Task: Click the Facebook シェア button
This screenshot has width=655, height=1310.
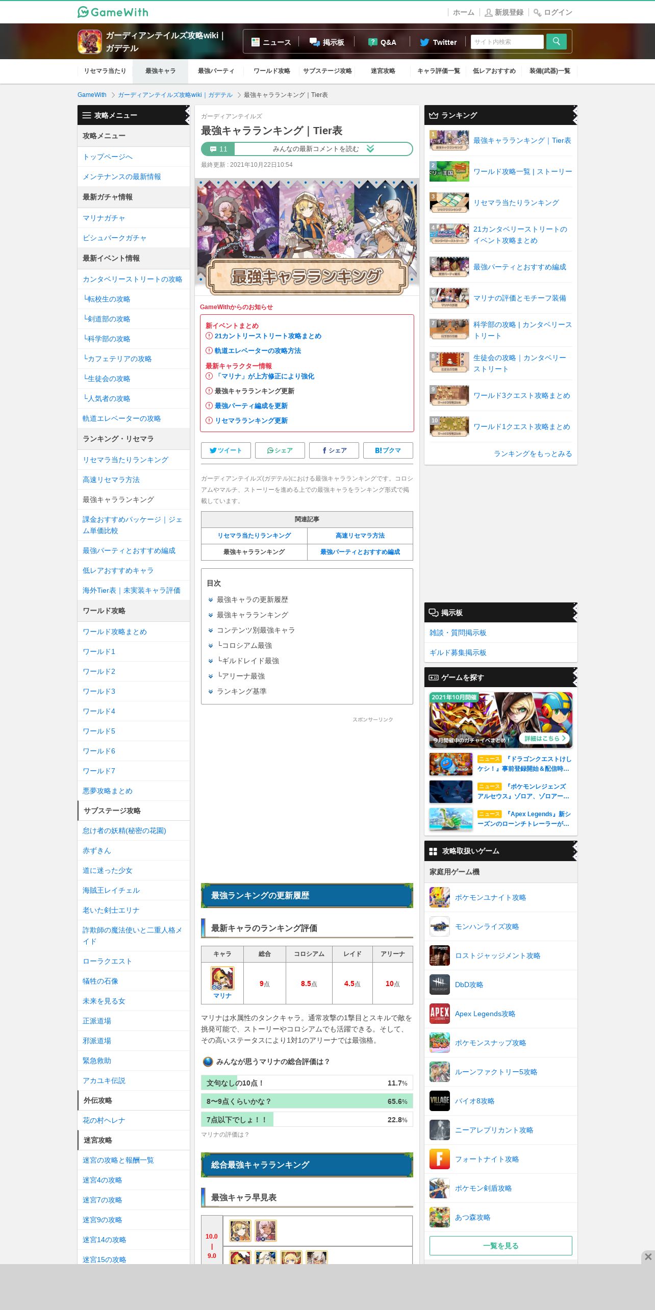Action: (334, 450)
